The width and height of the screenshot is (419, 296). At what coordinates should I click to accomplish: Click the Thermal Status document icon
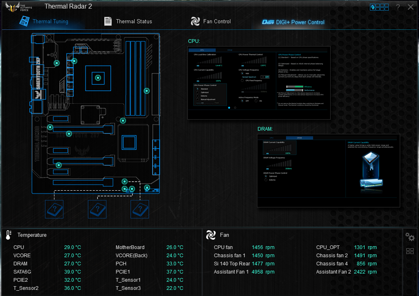[108, 21]
